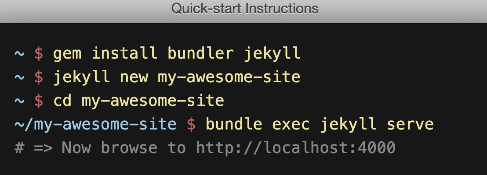The width and height of the screenshot is (487, 175).
Task: Click the red $ after ~/my-awesome-site
Action: pyautogui.click(x=191, y=125)
